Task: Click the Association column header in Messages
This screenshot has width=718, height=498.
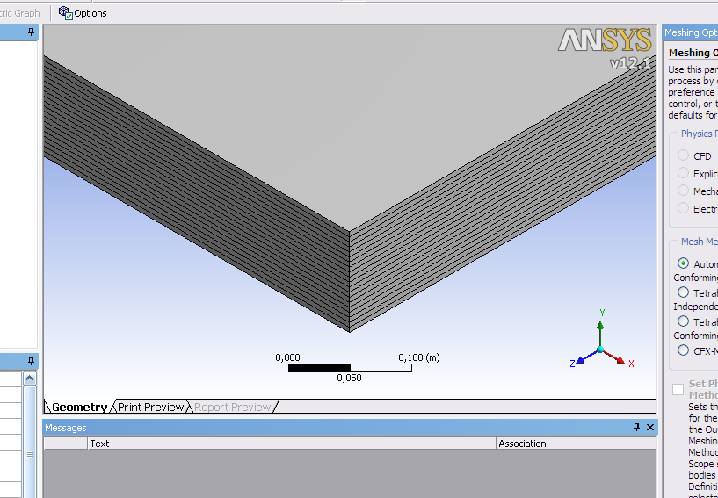Action: pyautogui.click(x=577, y=443)
